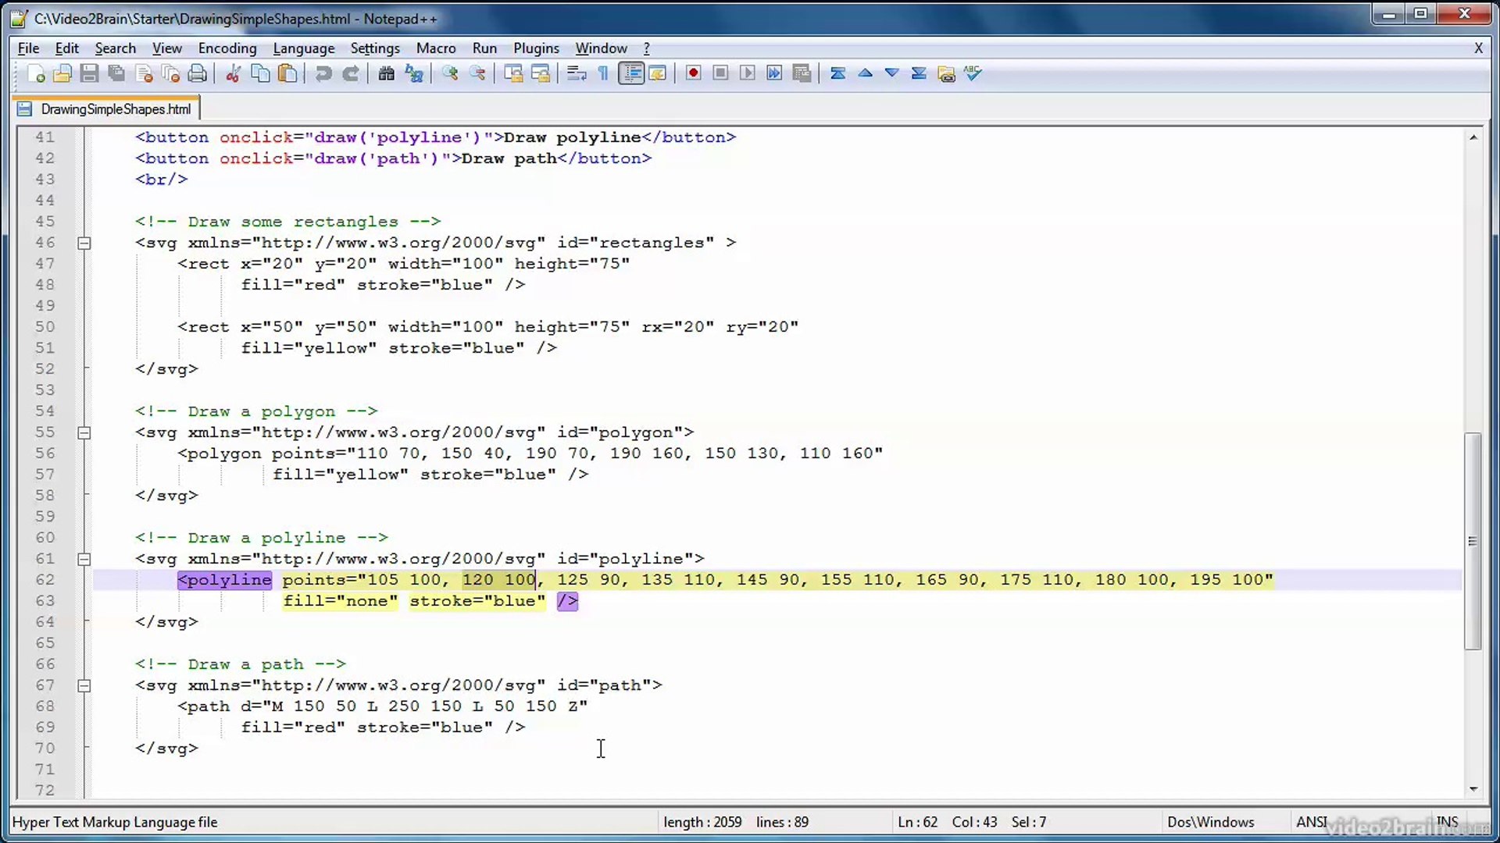Open the Encoding menu
The width and height of the screenshot is (1500, 843).
(x=227, y=48)
